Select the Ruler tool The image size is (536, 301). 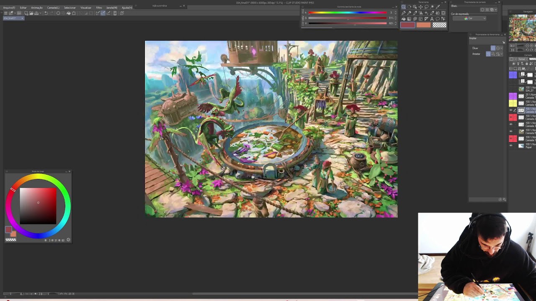pos(426,19)
